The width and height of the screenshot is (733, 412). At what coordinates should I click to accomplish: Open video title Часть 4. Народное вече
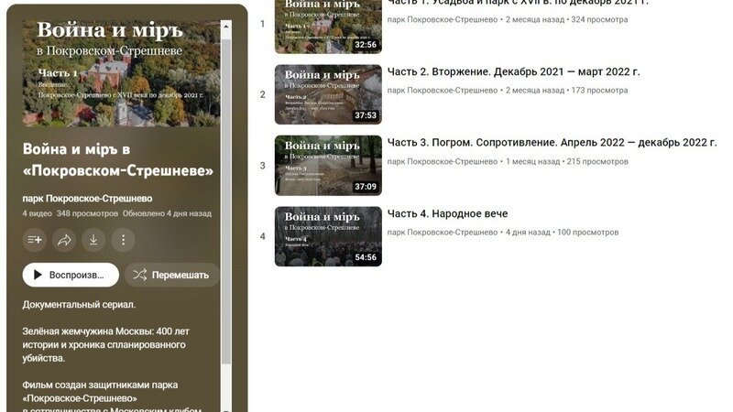447,214
